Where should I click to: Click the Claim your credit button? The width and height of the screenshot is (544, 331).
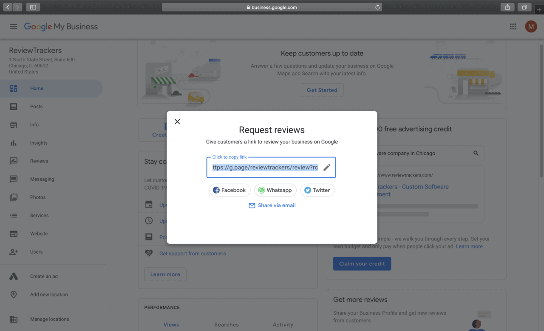click(x=362, y=264)
